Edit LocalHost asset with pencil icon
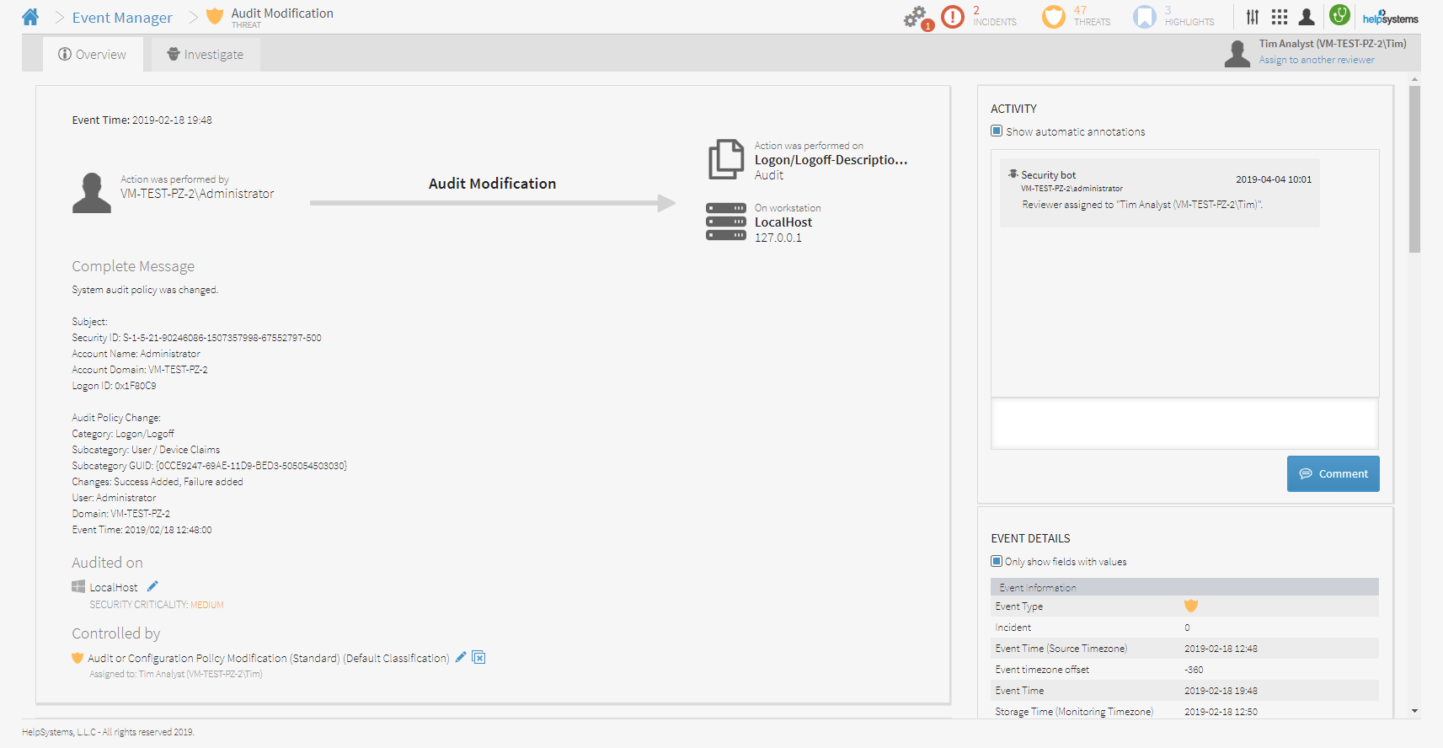1443x748 pixels. [x=152, y=586]
